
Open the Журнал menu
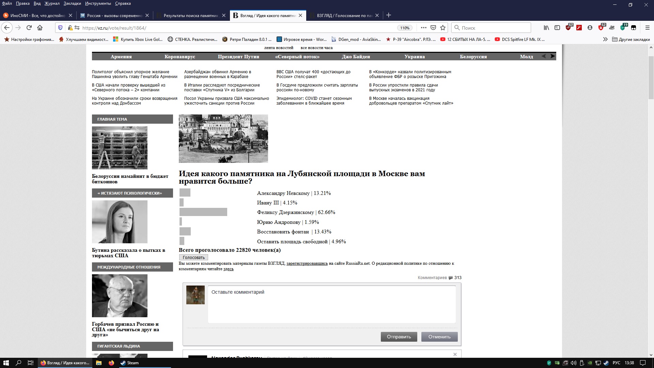click(x=52, y=3)
